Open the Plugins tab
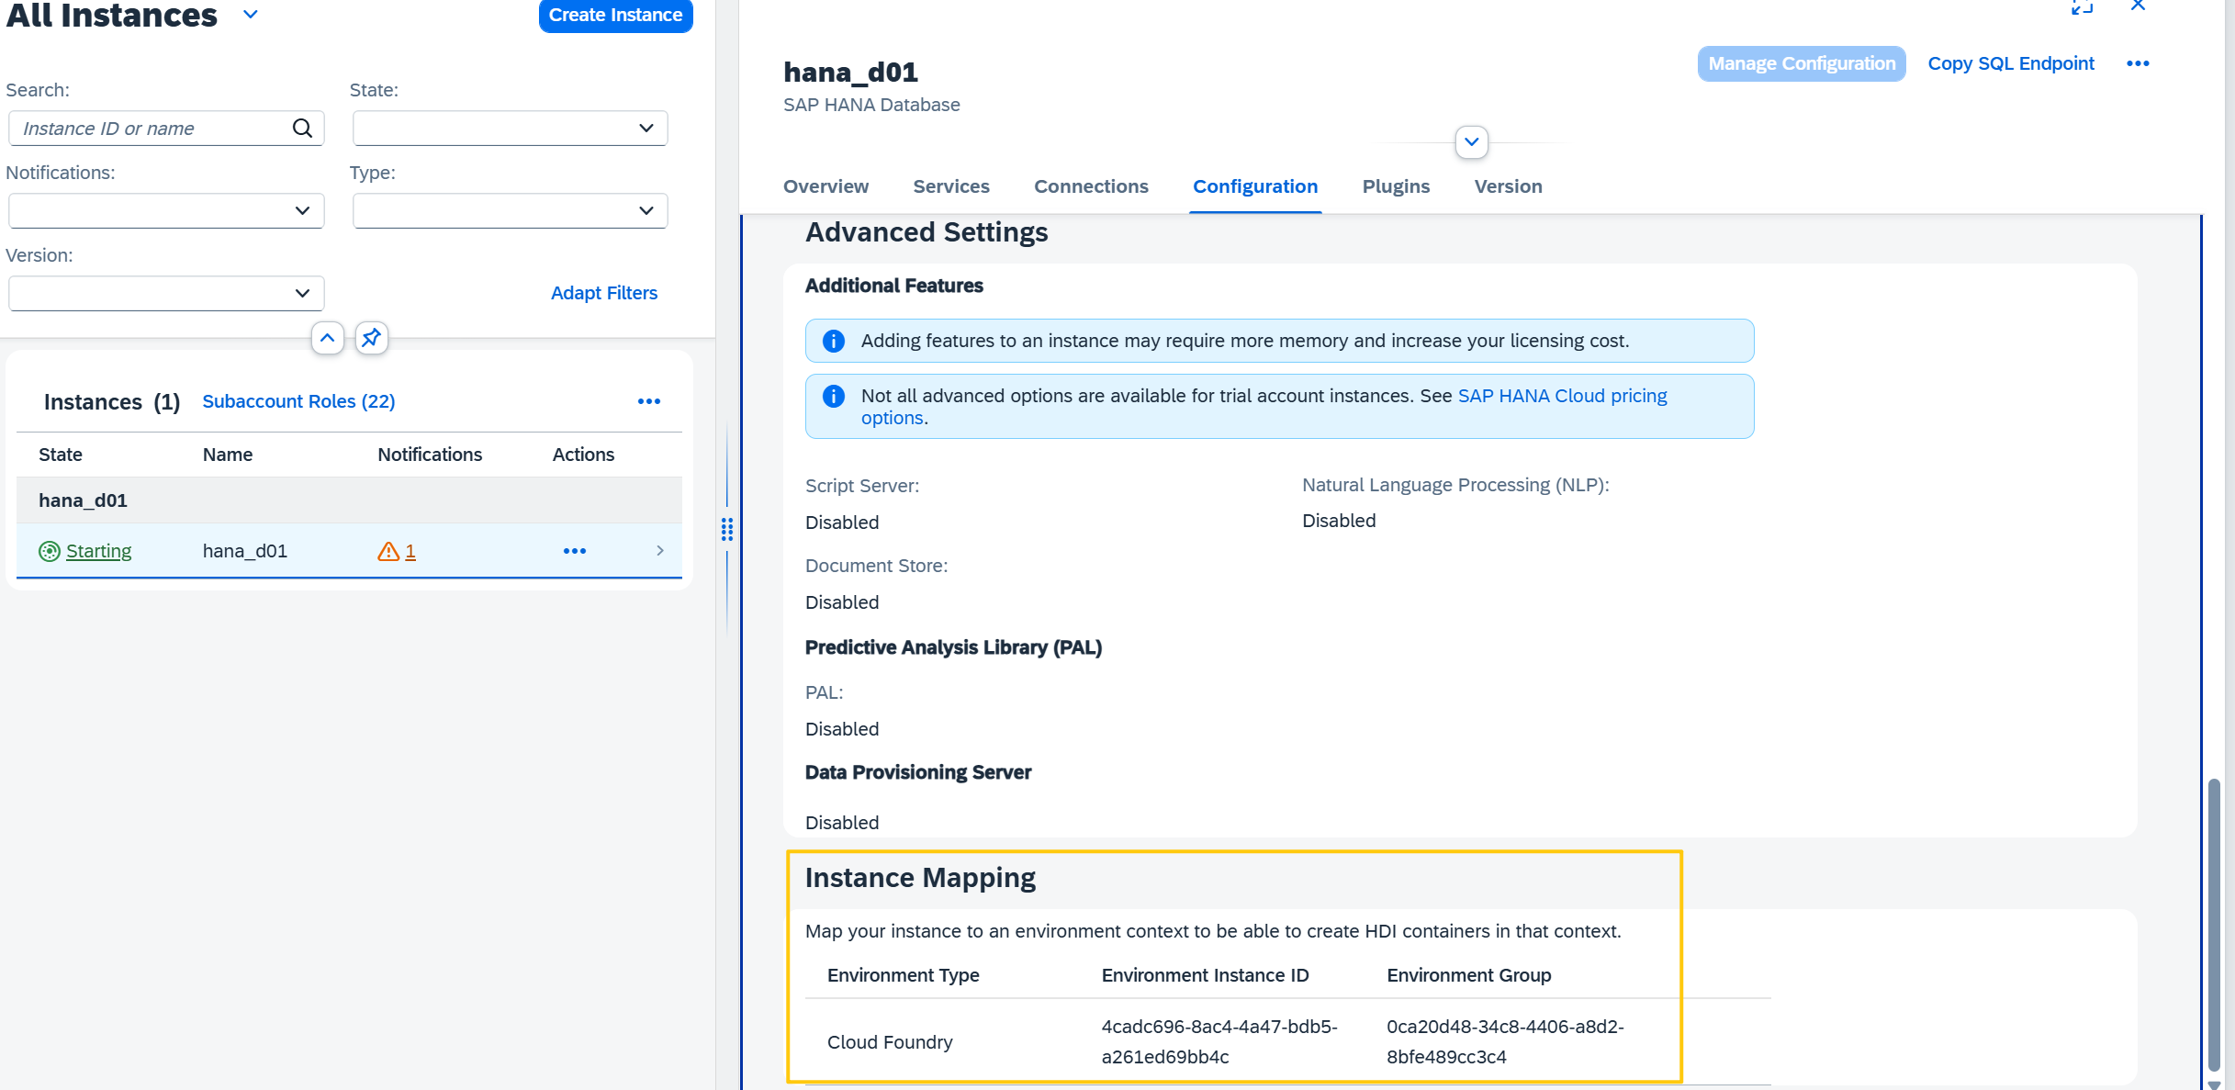This screenshot has width=2235, height=1090. point(1396,186)
